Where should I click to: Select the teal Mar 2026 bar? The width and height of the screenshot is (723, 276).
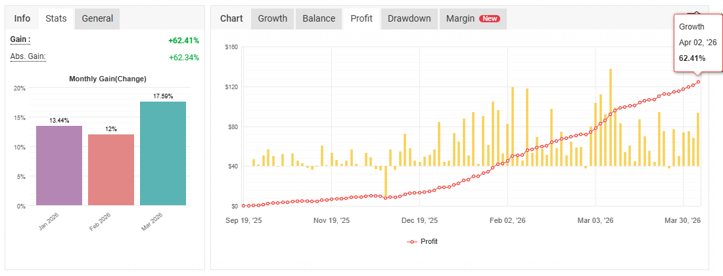click(163, 153)
